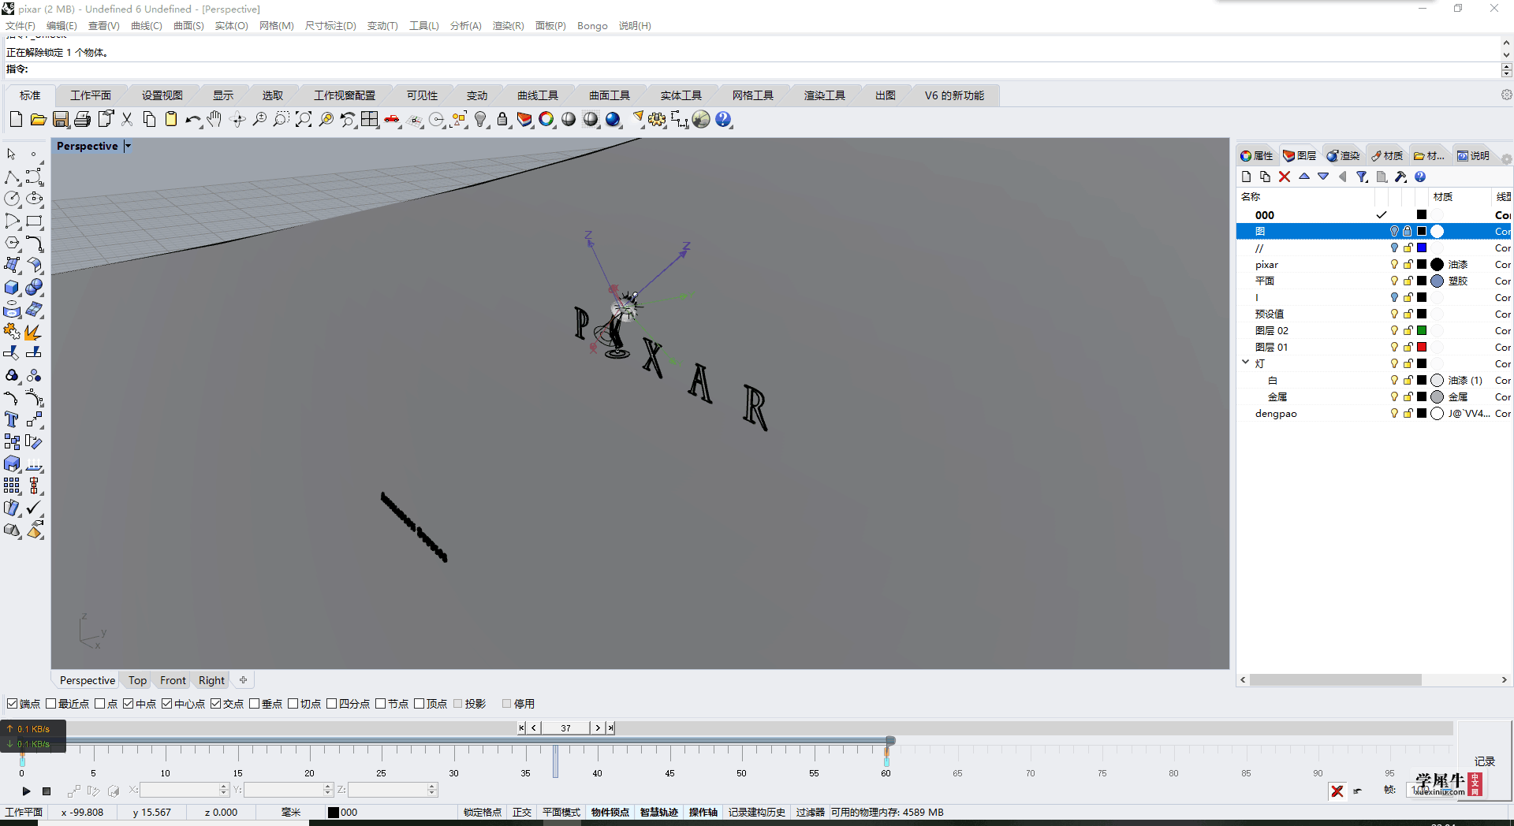
Task: Select the Circle tool in left sidebar
Action: click(12, 199)
